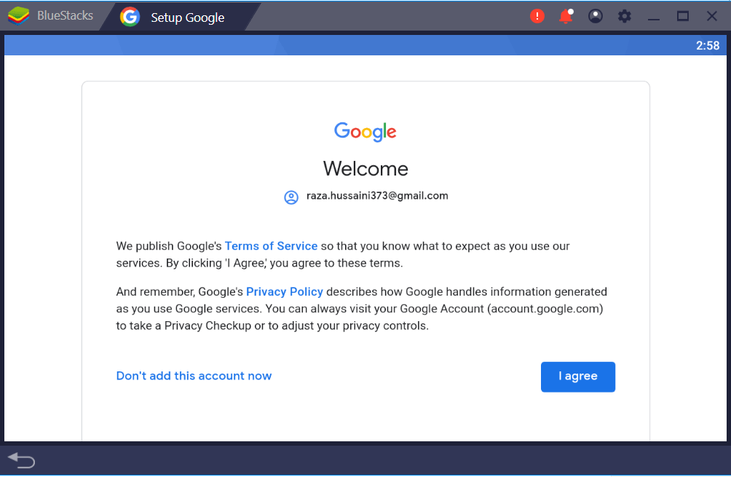Click the Welcome heading
The image size is (731, 477).
tap(365, 169)
